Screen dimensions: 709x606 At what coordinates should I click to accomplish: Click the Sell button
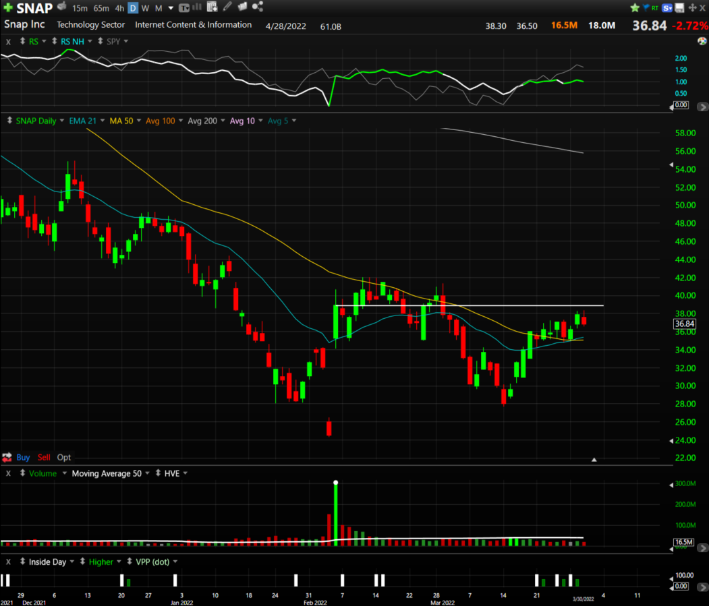[44, 457]
